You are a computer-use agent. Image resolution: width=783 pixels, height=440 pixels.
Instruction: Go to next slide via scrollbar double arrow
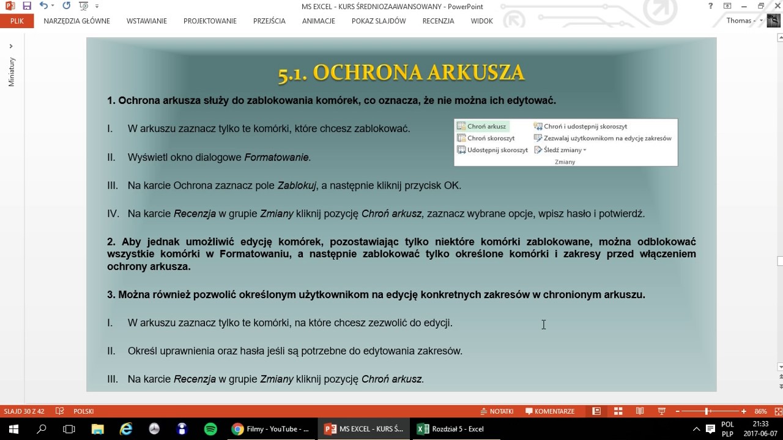(x=780, y=387)
